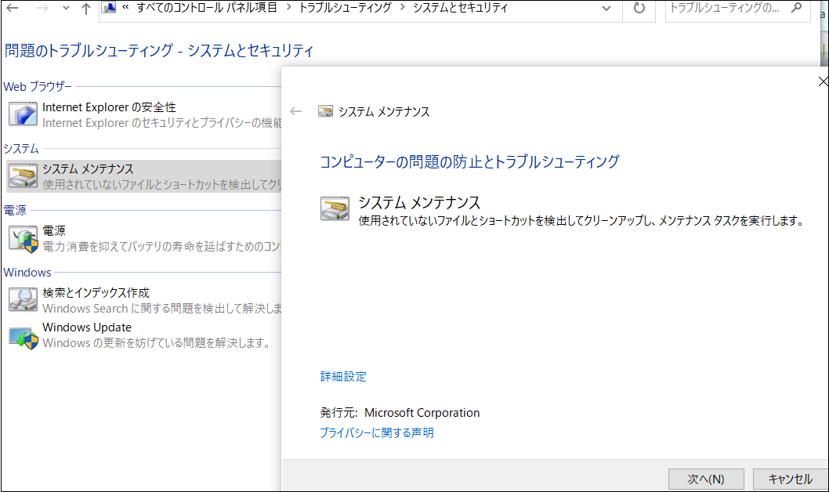Click the Windows Update troubleshooter icon
The height and width of the screenshot is (492, 829).
24,337
